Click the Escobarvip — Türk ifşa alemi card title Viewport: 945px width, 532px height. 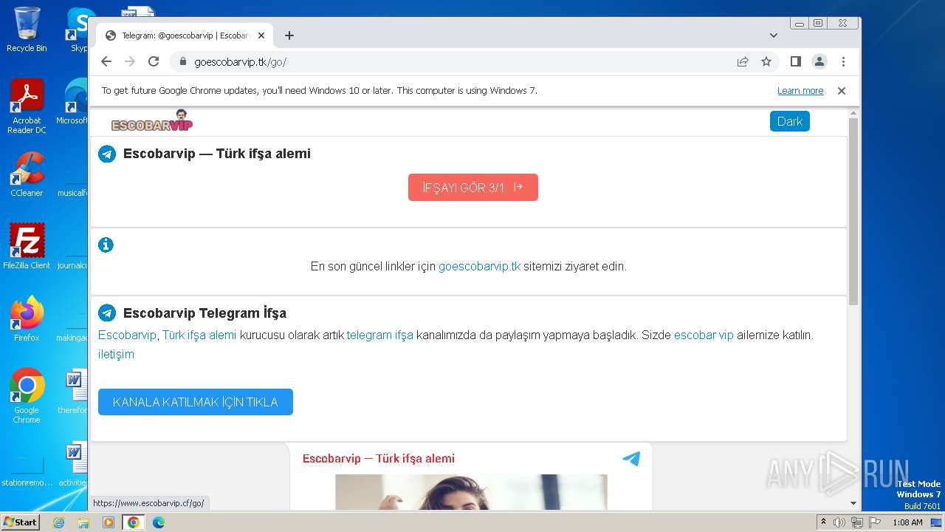[x=379, y=459]
